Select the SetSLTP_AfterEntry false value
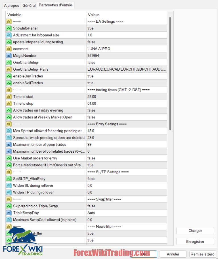This screenshot has width=218, height=259. pos(127,179)
